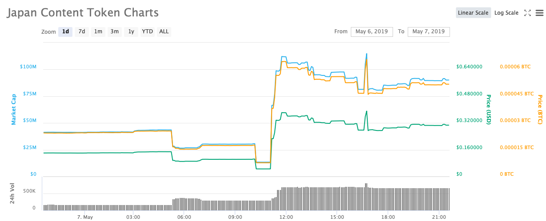
Task: Select the 1m zoom range
Action: pyautogui.click(x=98, y=32)
